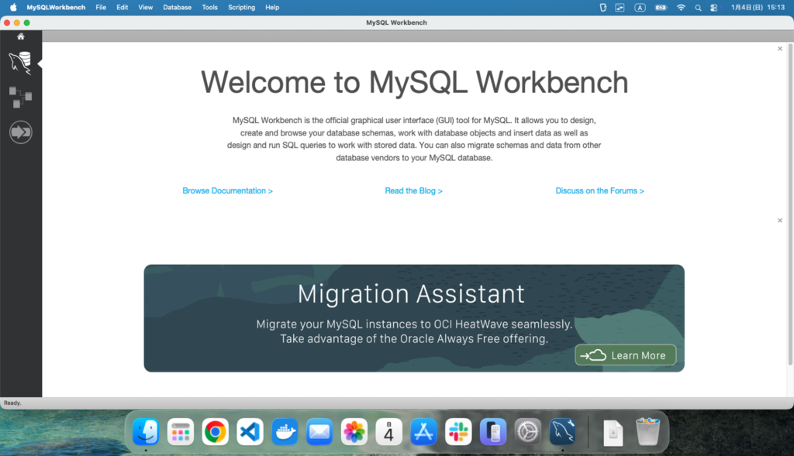
Task: Launch Docker from the dock
Action: (x=285, y=431)
